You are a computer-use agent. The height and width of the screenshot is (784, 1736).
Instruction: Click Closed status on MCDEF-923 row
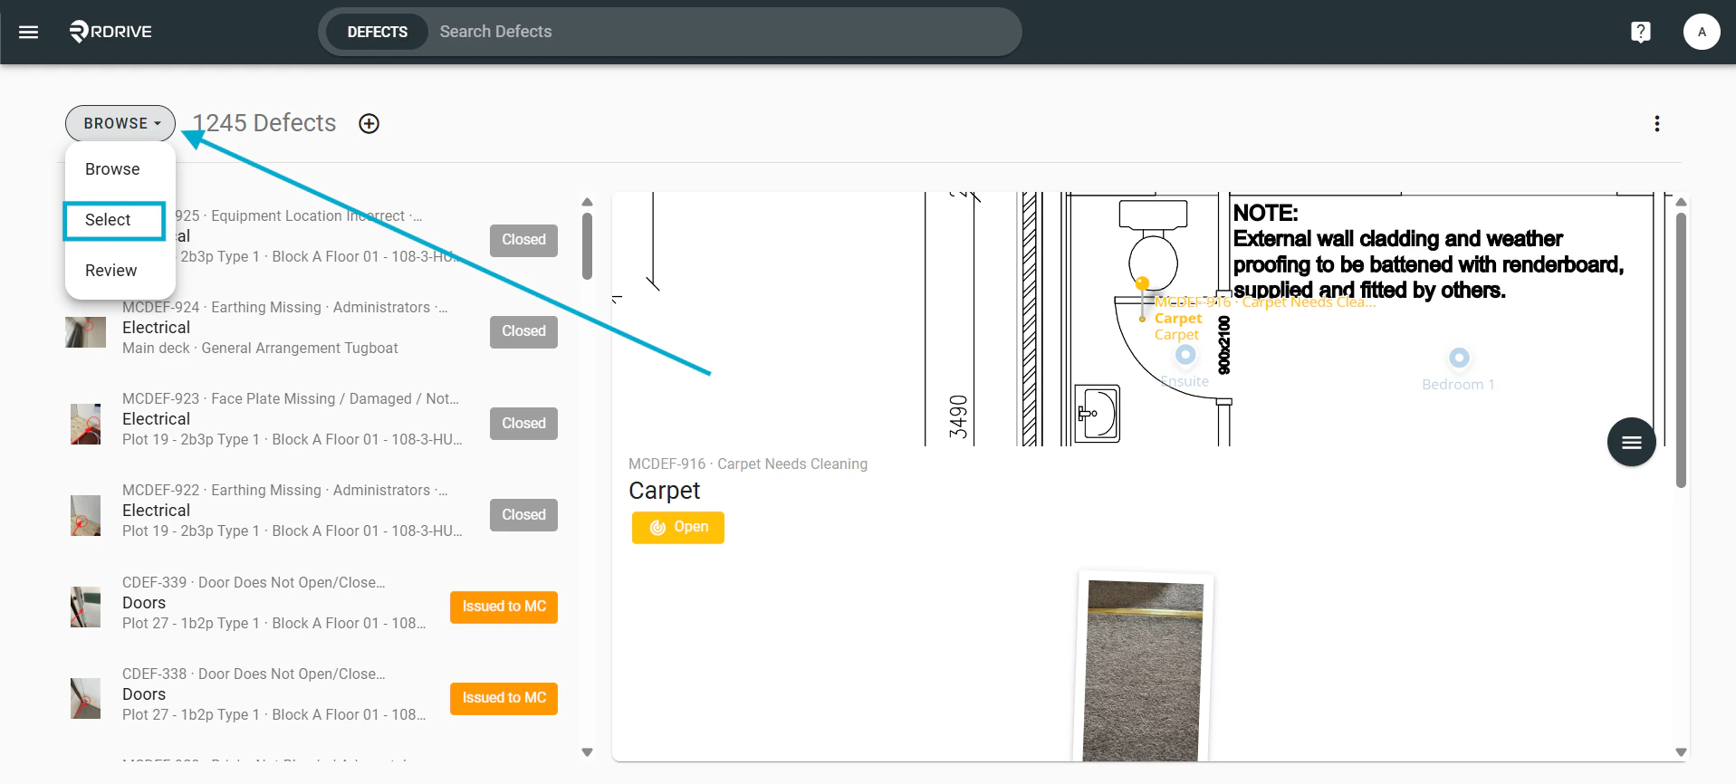(523, 424)
